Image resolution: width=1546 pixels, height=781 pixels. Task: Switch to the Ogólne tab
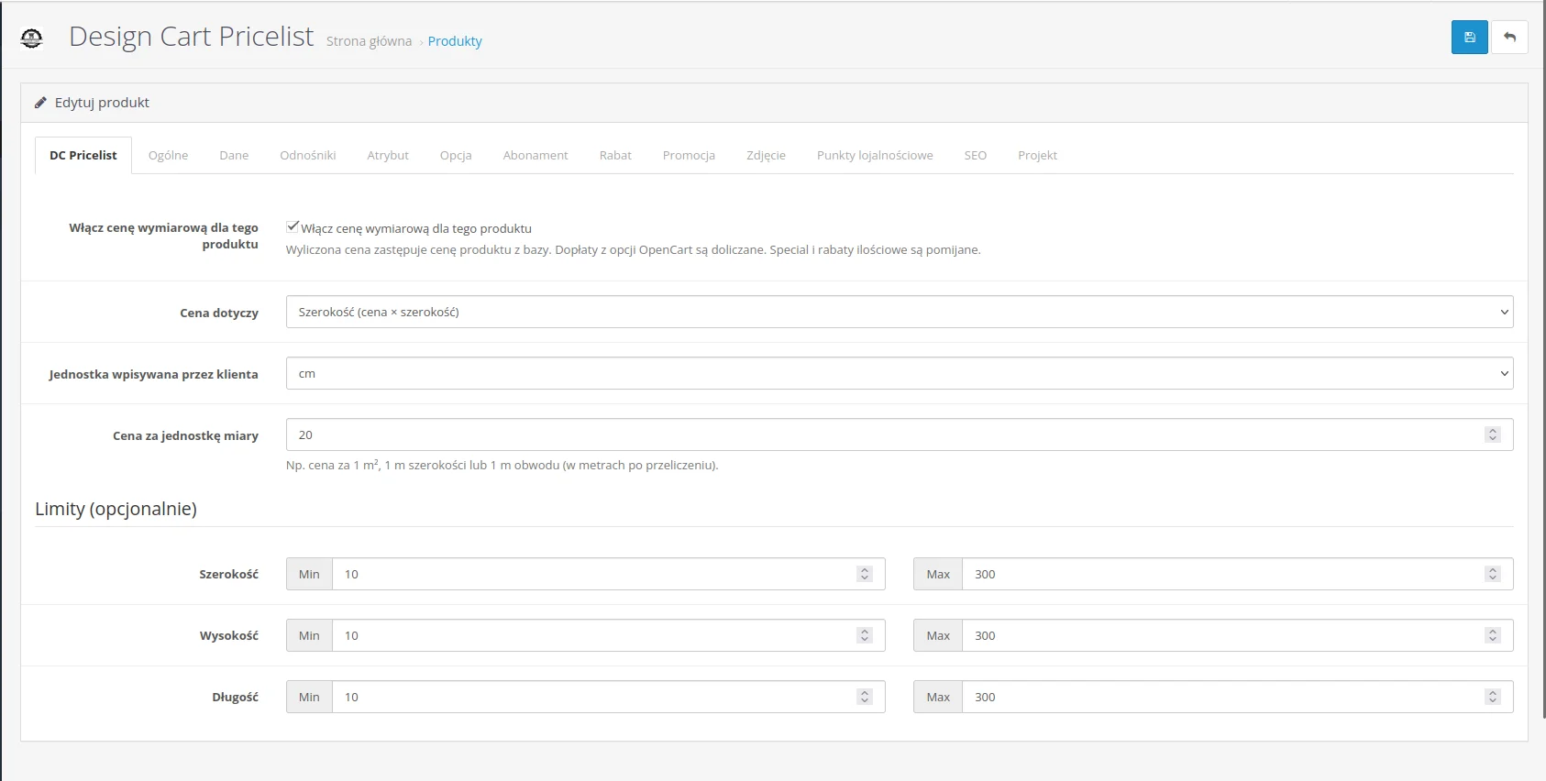click(x=168, y=155)
